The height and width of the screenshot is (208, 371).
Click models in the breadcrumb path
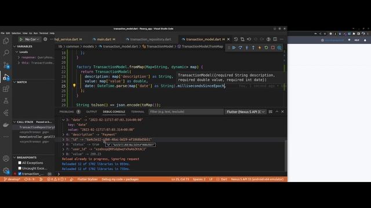tap(88, 46)
